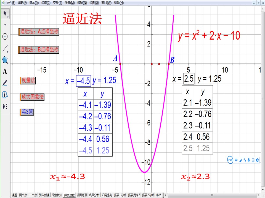265x198 pixels.
Task: Open the 文件(F) menu
Action: [x=11, y=3]
